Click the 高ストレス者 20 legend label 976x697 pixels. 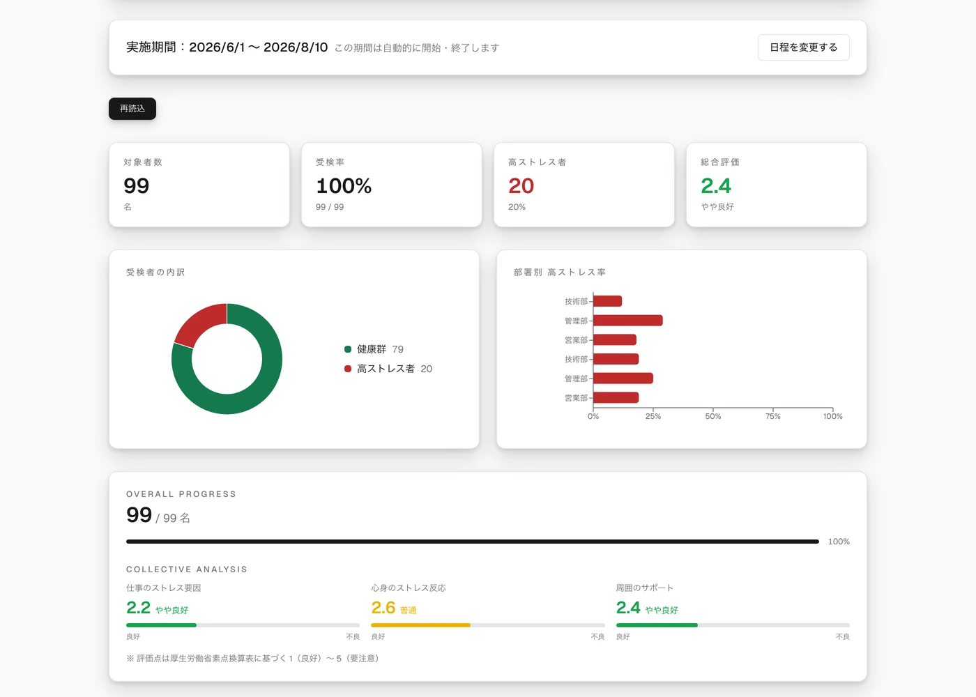395,369
